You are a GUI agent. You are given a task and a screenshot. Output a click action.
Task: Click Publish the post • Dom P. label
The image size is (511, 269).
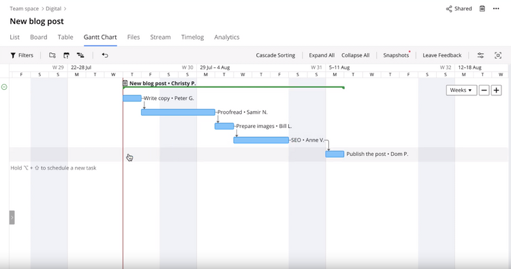377,154
